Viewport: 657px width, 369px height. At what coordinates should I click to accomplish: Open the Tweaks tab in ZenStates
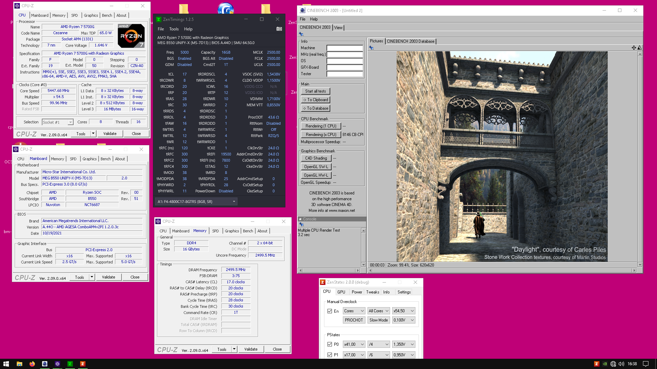(x=373, y=292)
